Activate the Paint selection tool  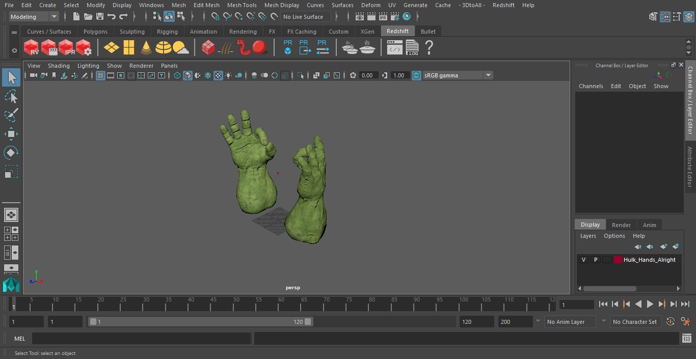click(11, 115)
